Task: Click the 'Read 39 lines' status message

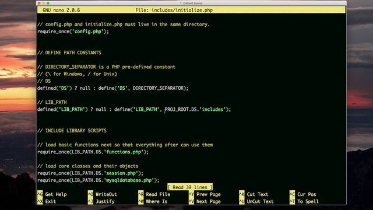Action: (x=190, y=187)
